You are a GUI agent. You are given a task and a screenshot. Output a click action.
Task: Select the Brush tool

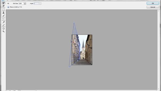tap(4, 16)
